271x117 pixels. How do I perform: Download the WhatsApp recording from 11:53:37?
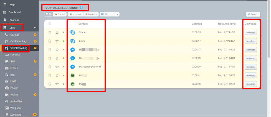pos(250,76)
